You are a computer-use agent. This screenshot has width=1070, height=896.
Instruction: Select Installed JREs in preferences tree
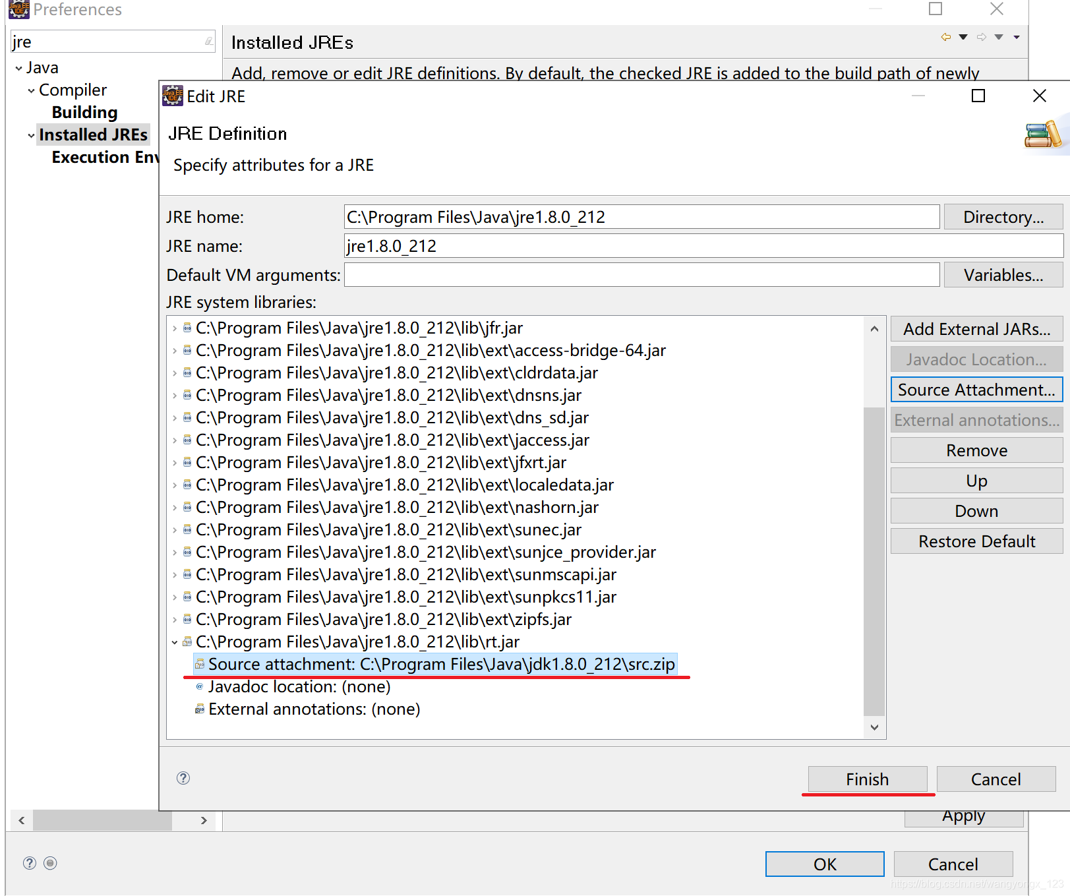pos(93,134)
